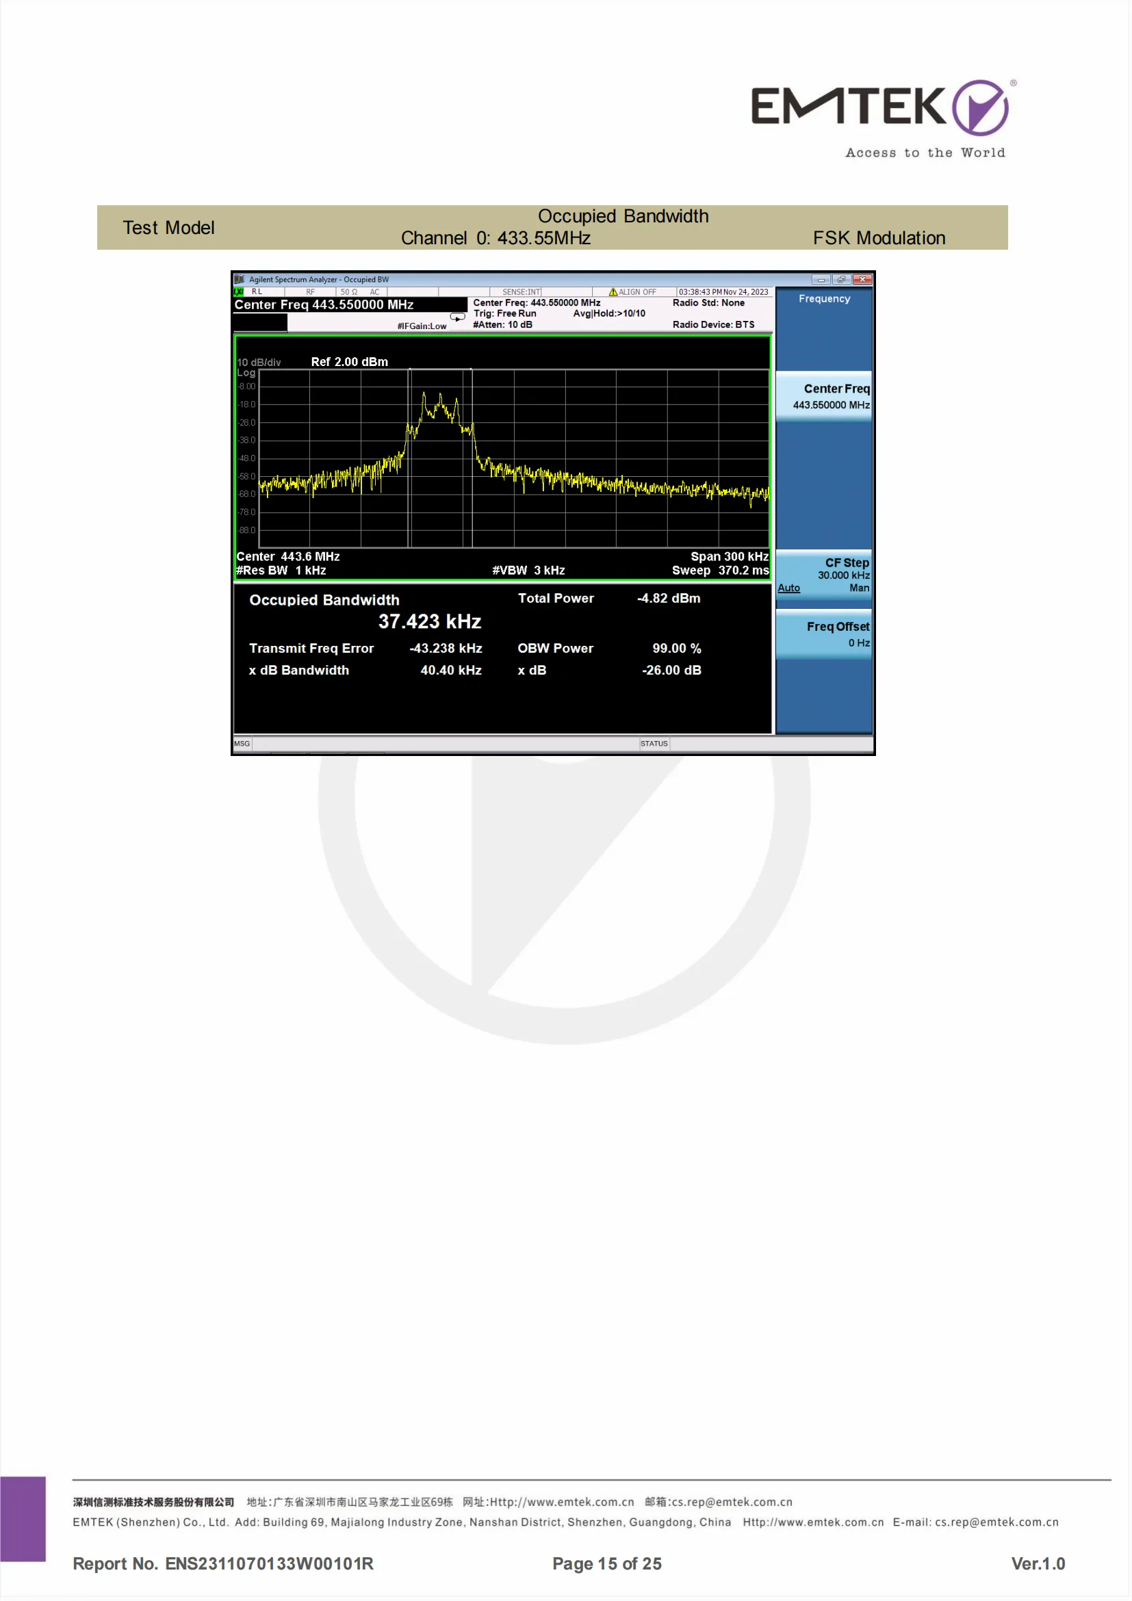
Task: Click the Center 443.6 MHz label
Action: pyautogui.click(x=288, y=556)
